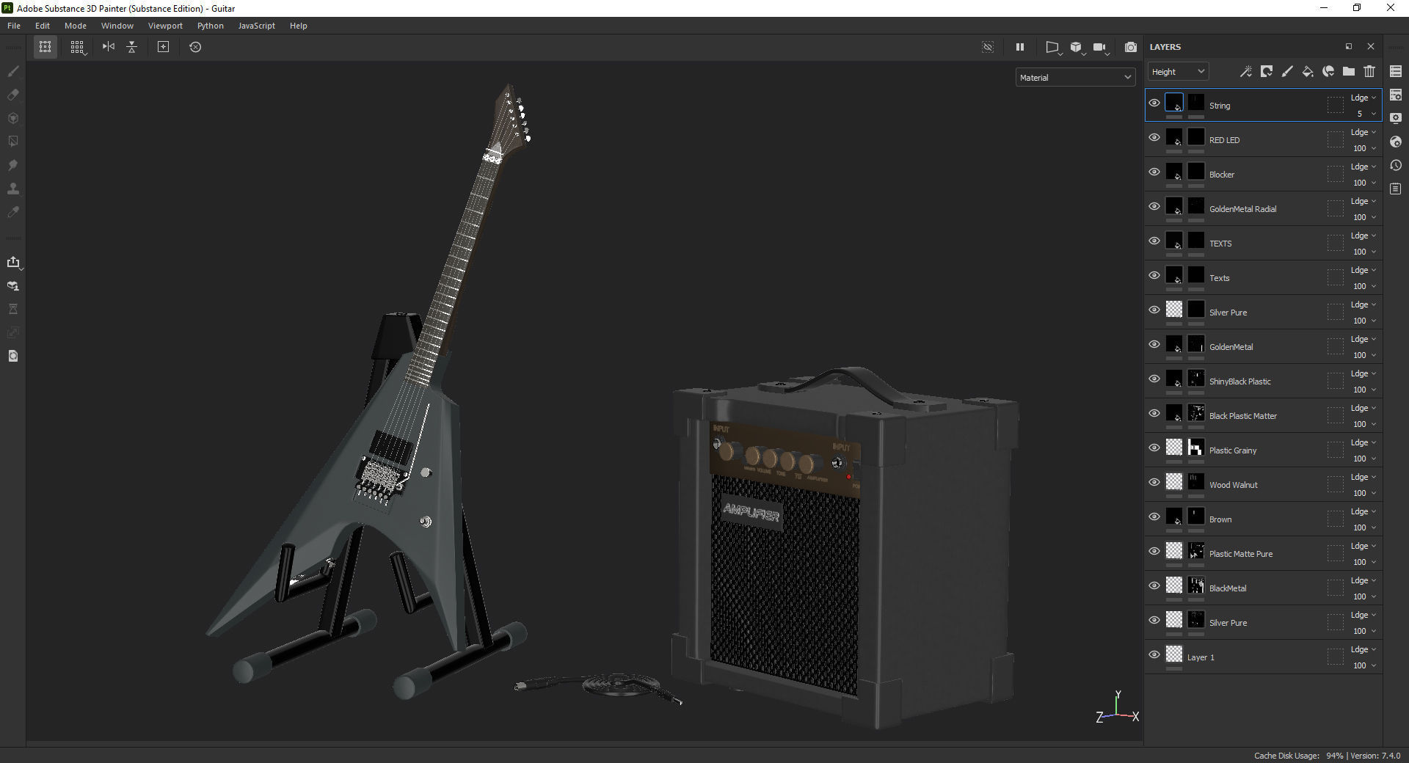Open opacity dropdown for Blocker layer
The height and width of the screenshot is (763, 1409).
pos(1364,183)
